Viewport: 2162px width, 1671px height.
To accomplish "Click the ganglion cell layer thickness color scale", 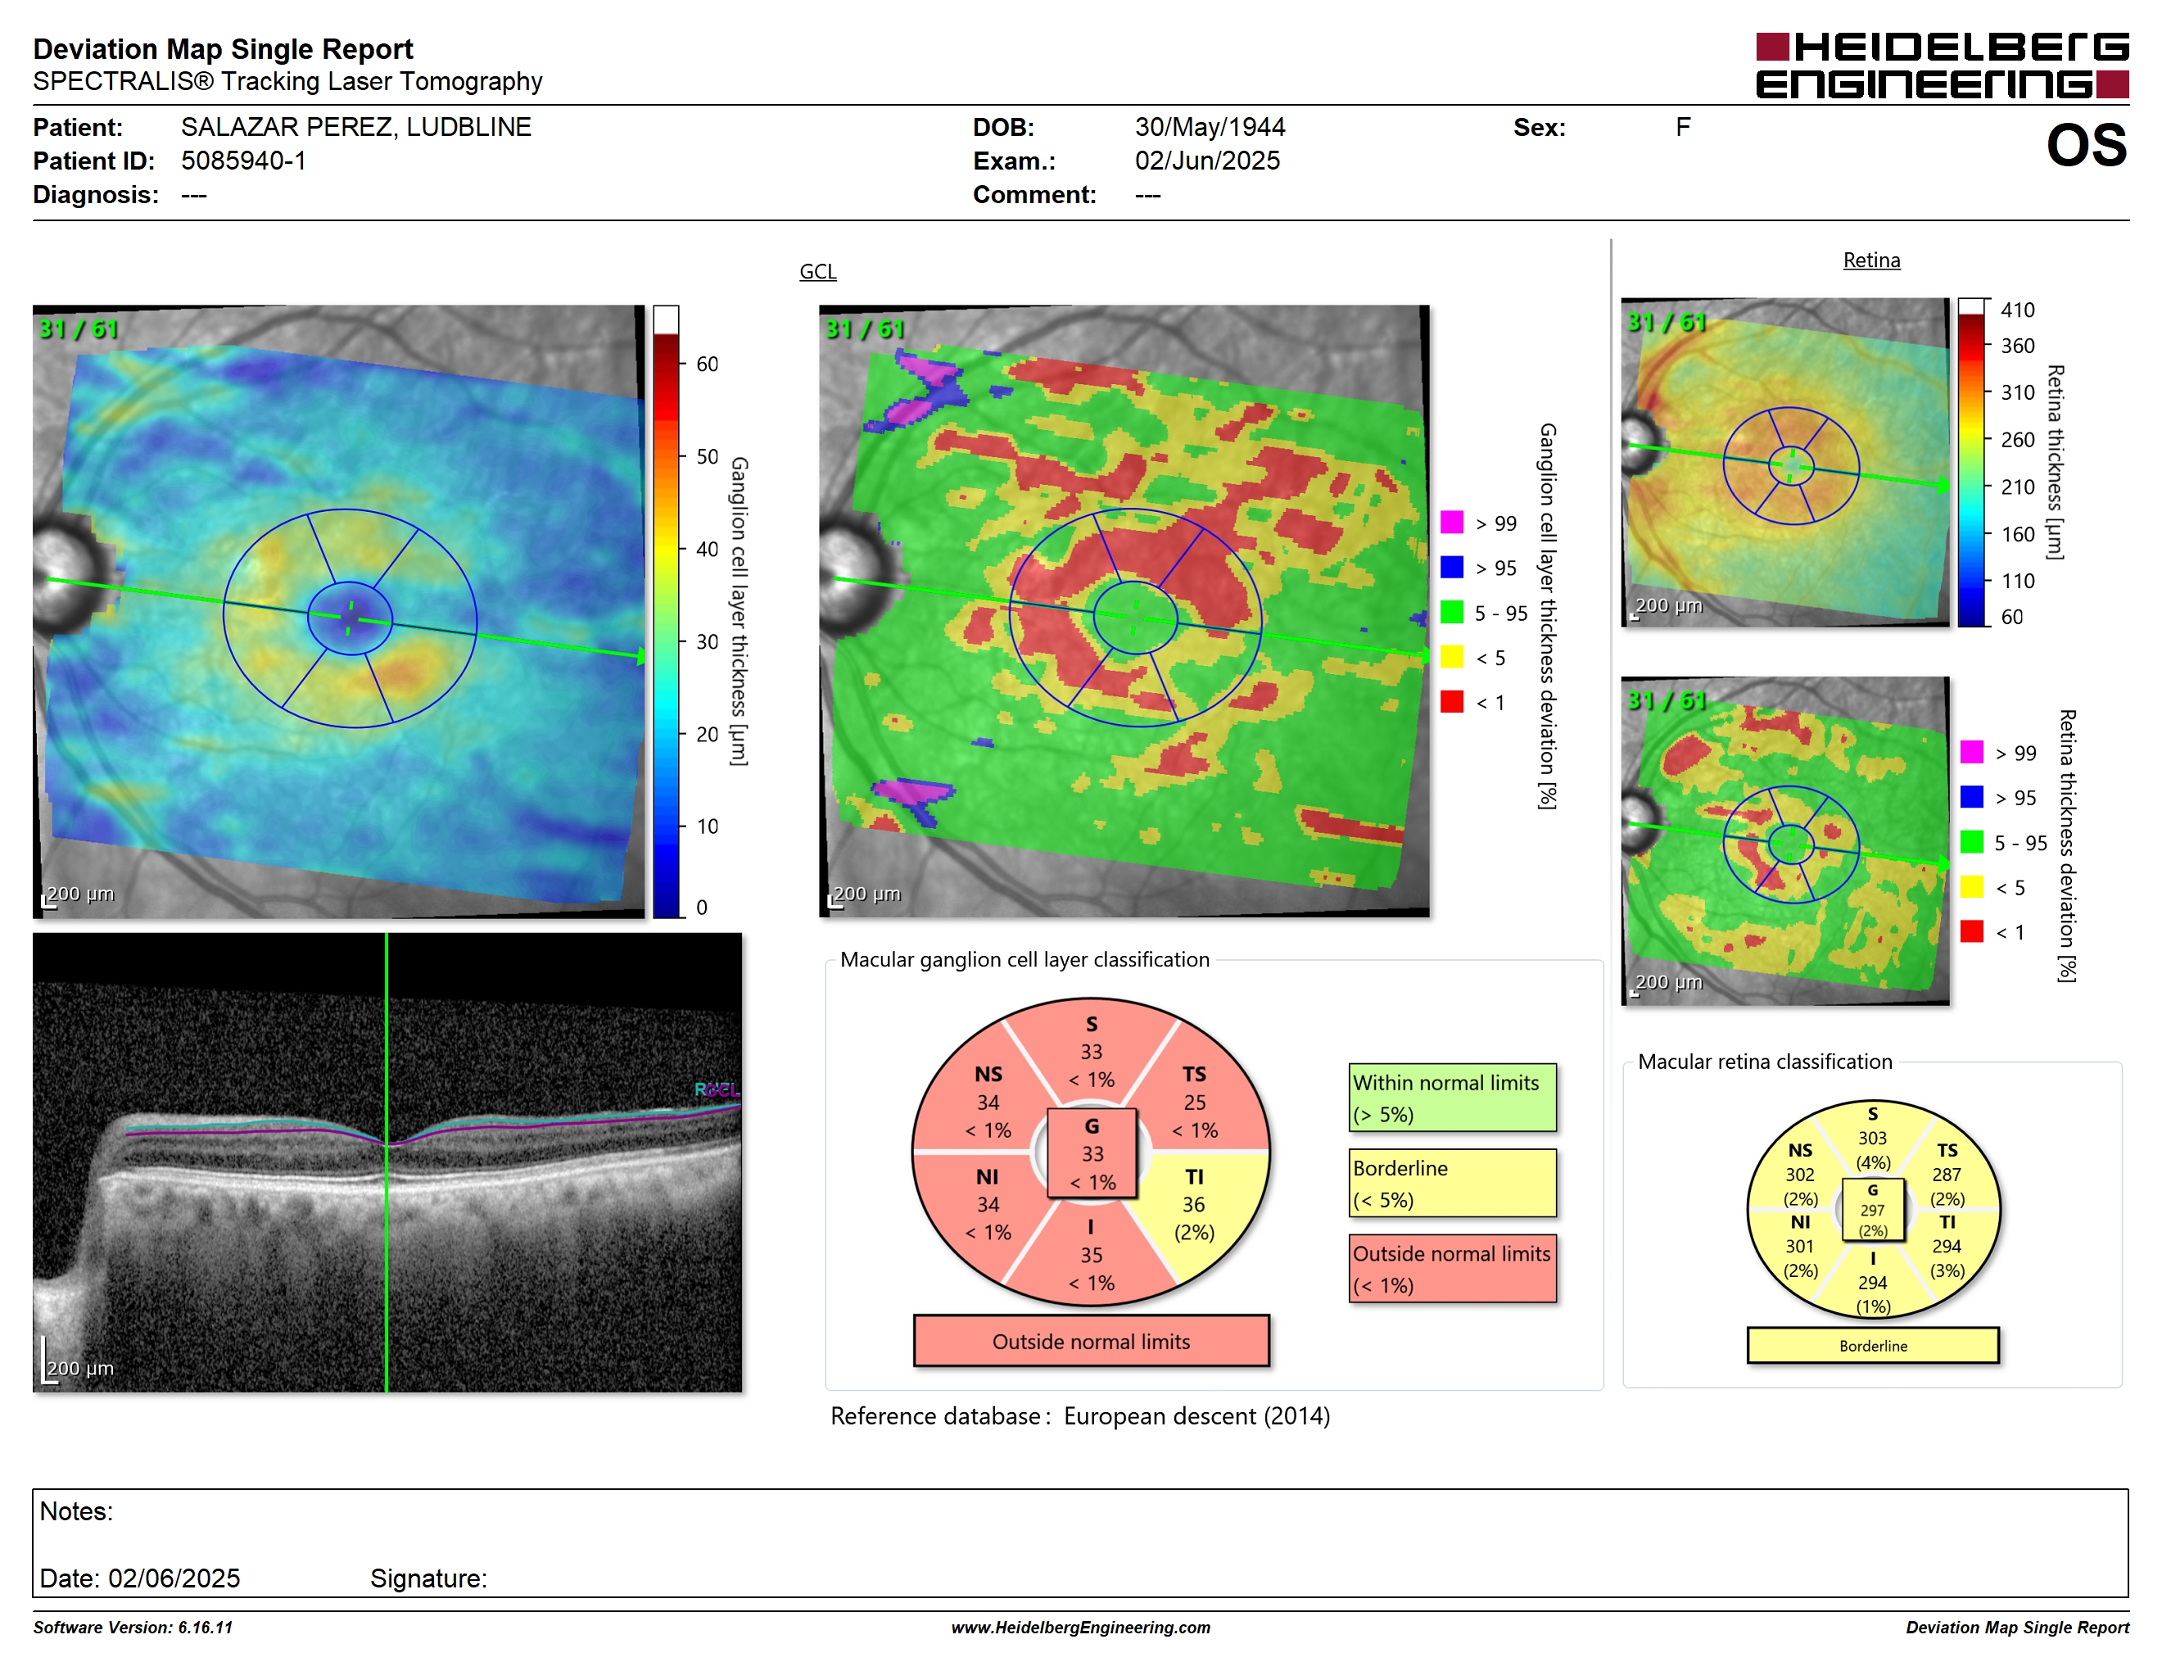I will (x=665, y=611).
